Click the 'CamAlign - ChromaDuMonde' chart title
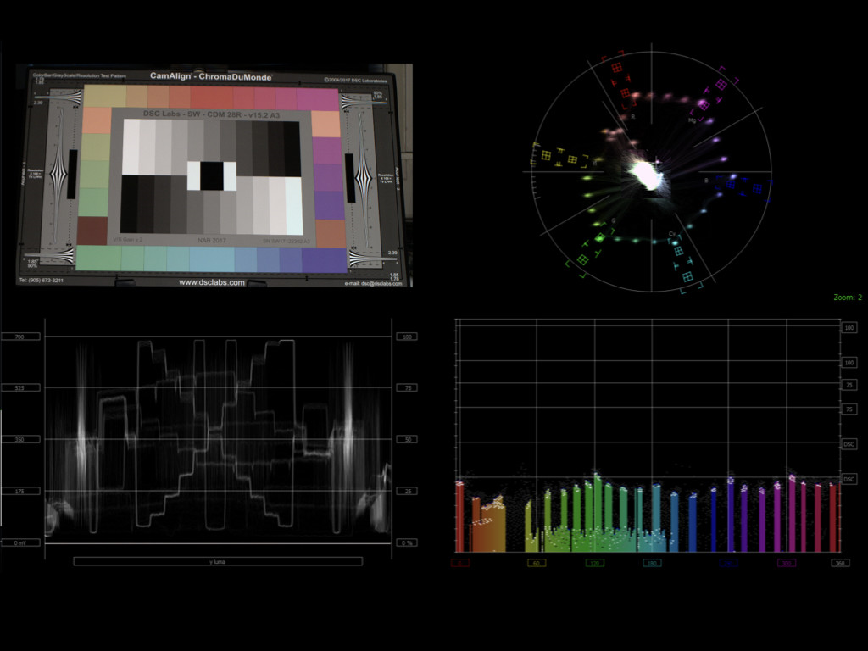The image size is (868, 651). (211, 76)
